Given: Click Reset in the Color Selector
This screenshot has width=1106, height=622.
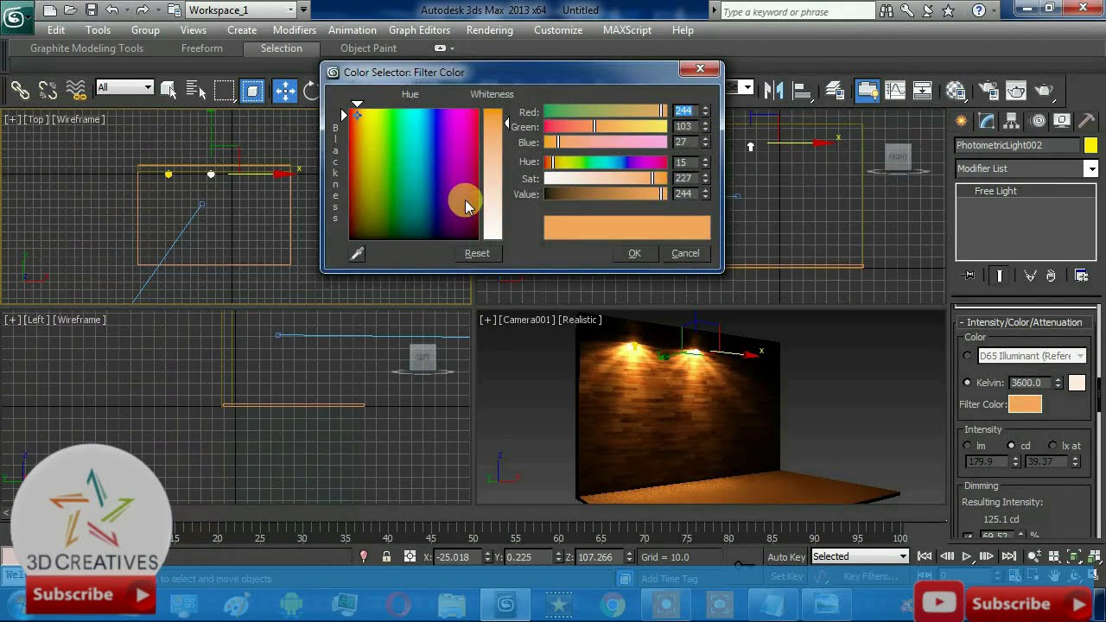Looking at the screenshot, I should pyautogui.click(x=477, y=253).
